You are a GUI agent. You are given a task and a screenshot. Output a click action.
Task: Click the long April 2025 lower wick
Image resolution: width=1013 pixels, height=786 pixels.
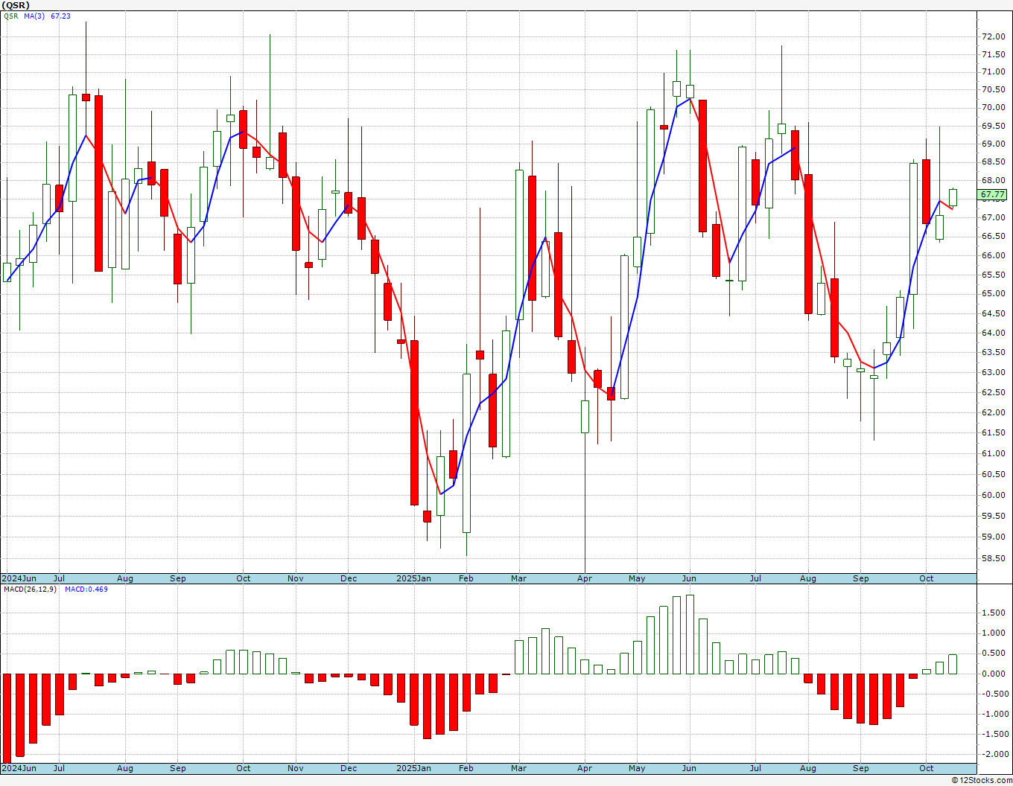[585, 502]
